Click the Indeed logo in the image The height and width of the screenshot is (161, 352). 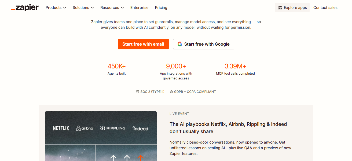coord(141,128)
